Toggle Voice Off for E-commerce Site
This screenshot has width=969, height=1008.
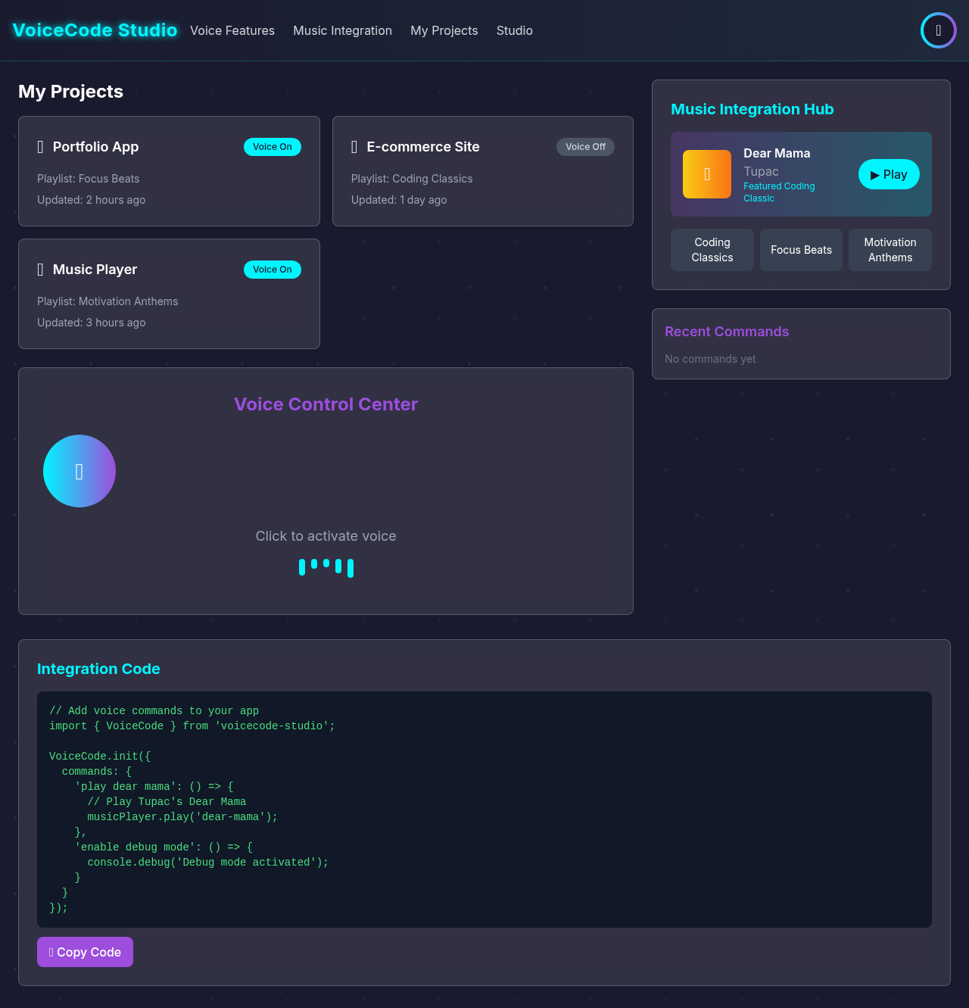coord(585,147)
